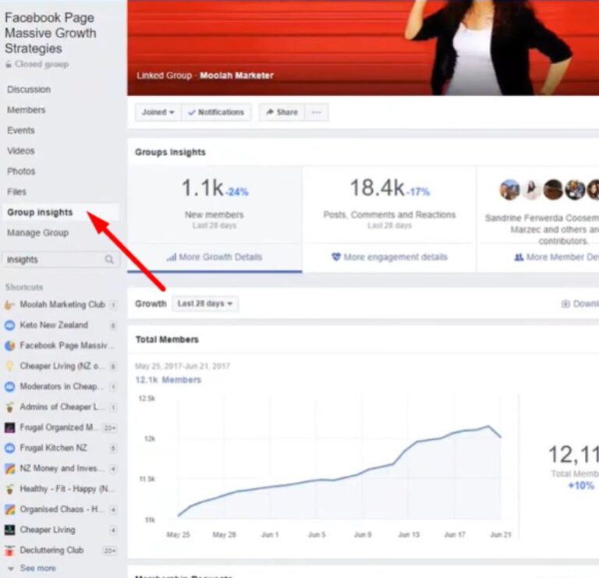This screenshot has height=578, width=599.
Task: Click the group search input field
Action: tap(61, 260)
